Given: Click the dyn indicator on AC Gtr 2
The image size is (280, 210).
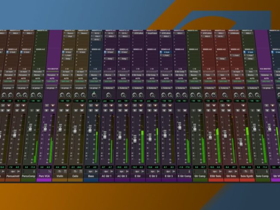Looking at the screenshot, I should coord(122,171).
